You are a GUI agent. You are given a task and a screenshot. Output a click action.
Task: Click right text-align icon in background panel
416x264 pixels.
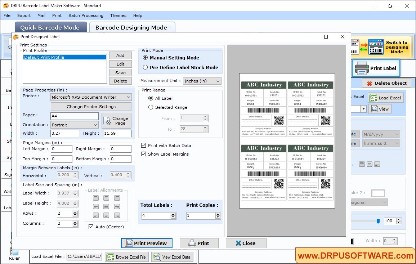[x=377, y=164]
